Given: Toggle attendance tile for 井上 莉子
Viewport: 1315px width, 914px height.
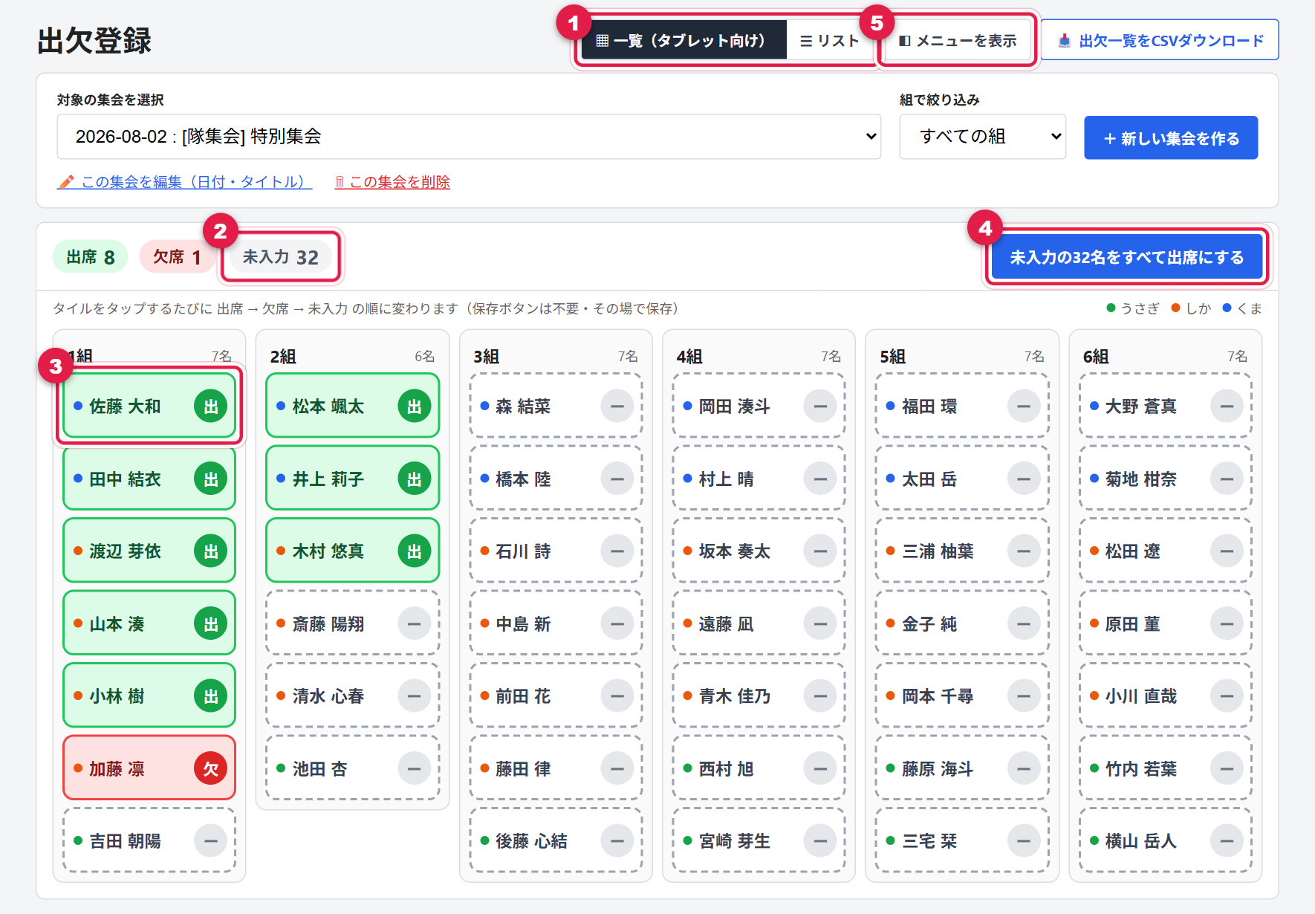Looking at the screenshot, I should [353, 479].
